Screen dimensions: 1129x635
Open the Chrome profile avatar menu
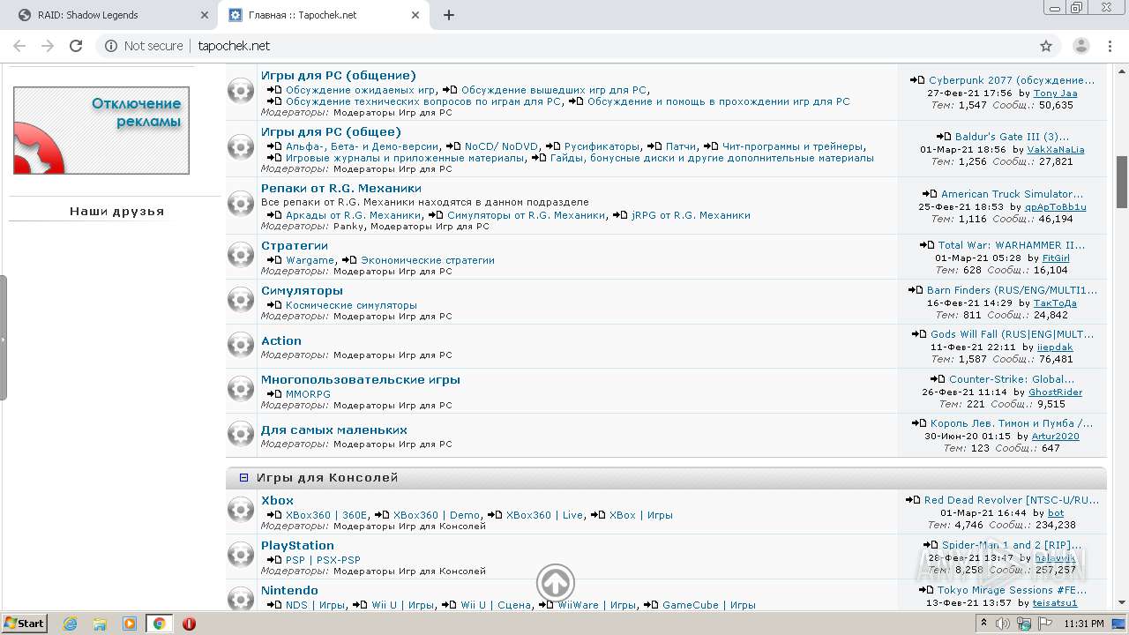coord(1081,46)
